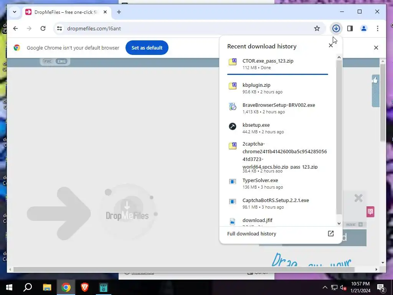Reload the page
This screenshot has width=393, height=295.
coord(43,28)
